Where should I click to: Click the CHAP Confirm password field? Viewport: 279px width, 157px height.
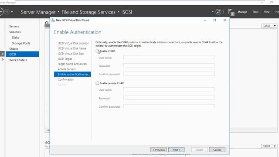pos(169,74)
